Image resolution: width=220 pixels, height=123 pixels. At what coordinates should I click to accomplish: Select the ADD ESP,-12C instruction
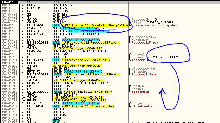[x=64, y=8]
